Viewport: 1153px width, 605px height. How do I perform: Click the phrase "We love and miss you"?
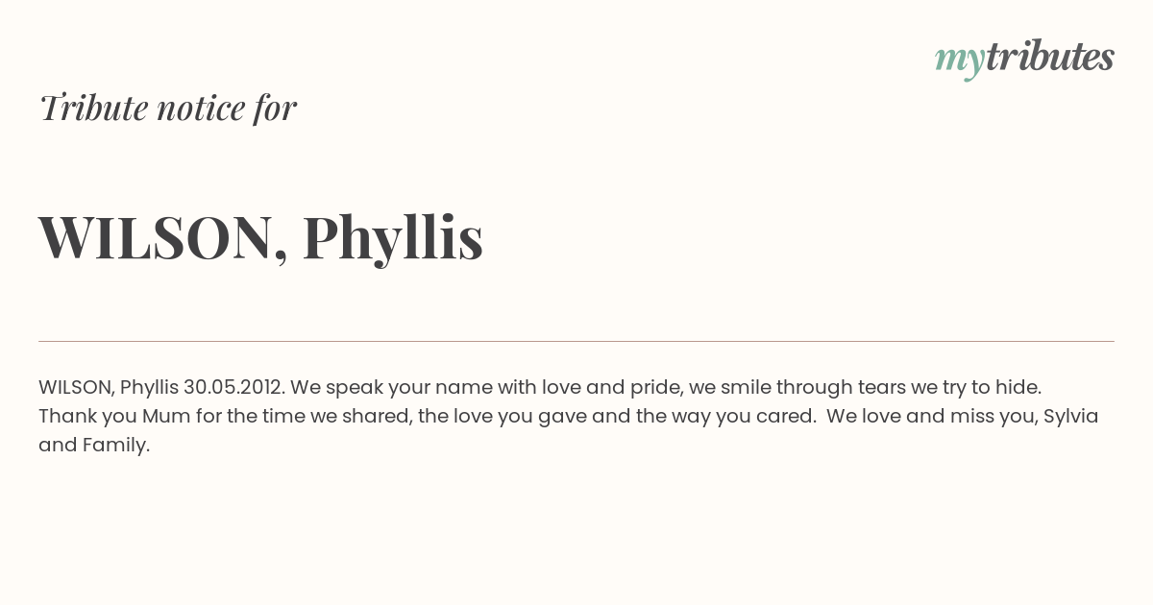click(x=931, y=417)
